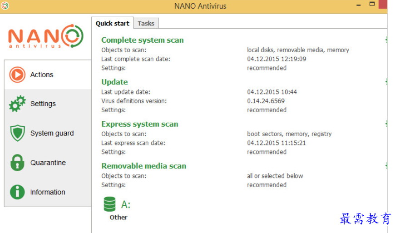This screenshot has height=233, width=395.
Task: Click the green Settings gears icon
Action: coord(17,104)
